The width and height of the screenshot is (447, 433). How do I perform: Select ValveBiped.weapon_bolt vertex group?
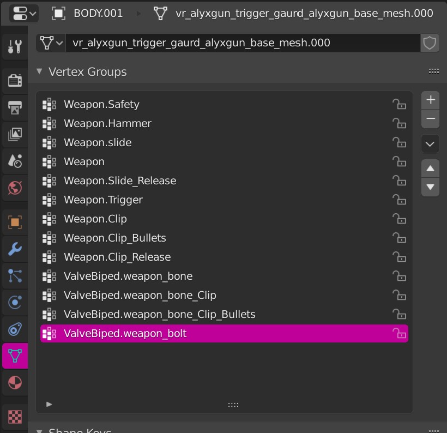point(224,333)
